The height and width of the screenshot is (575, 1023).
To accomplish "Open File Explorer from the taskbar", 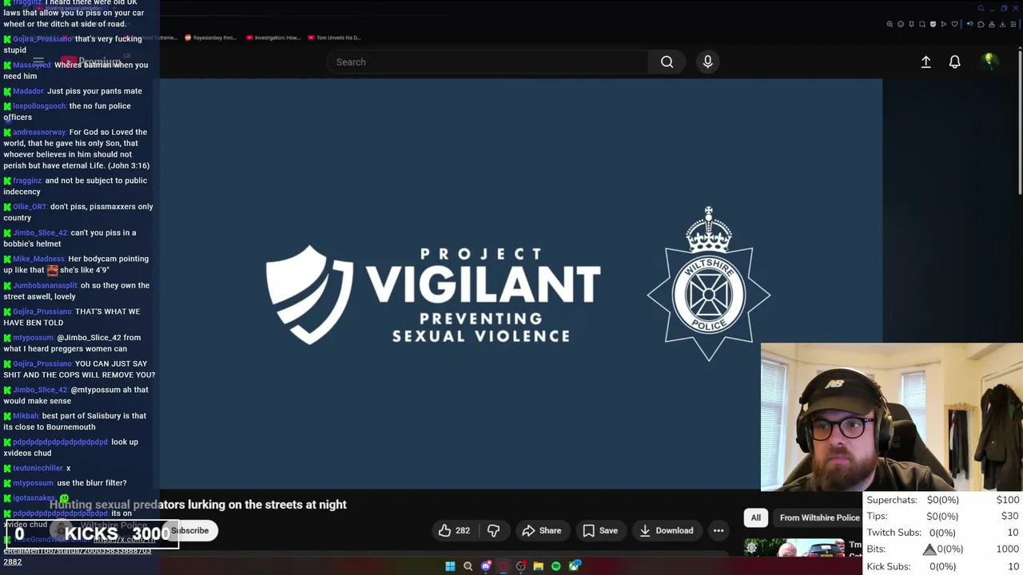I will click(x=539, y=566).
